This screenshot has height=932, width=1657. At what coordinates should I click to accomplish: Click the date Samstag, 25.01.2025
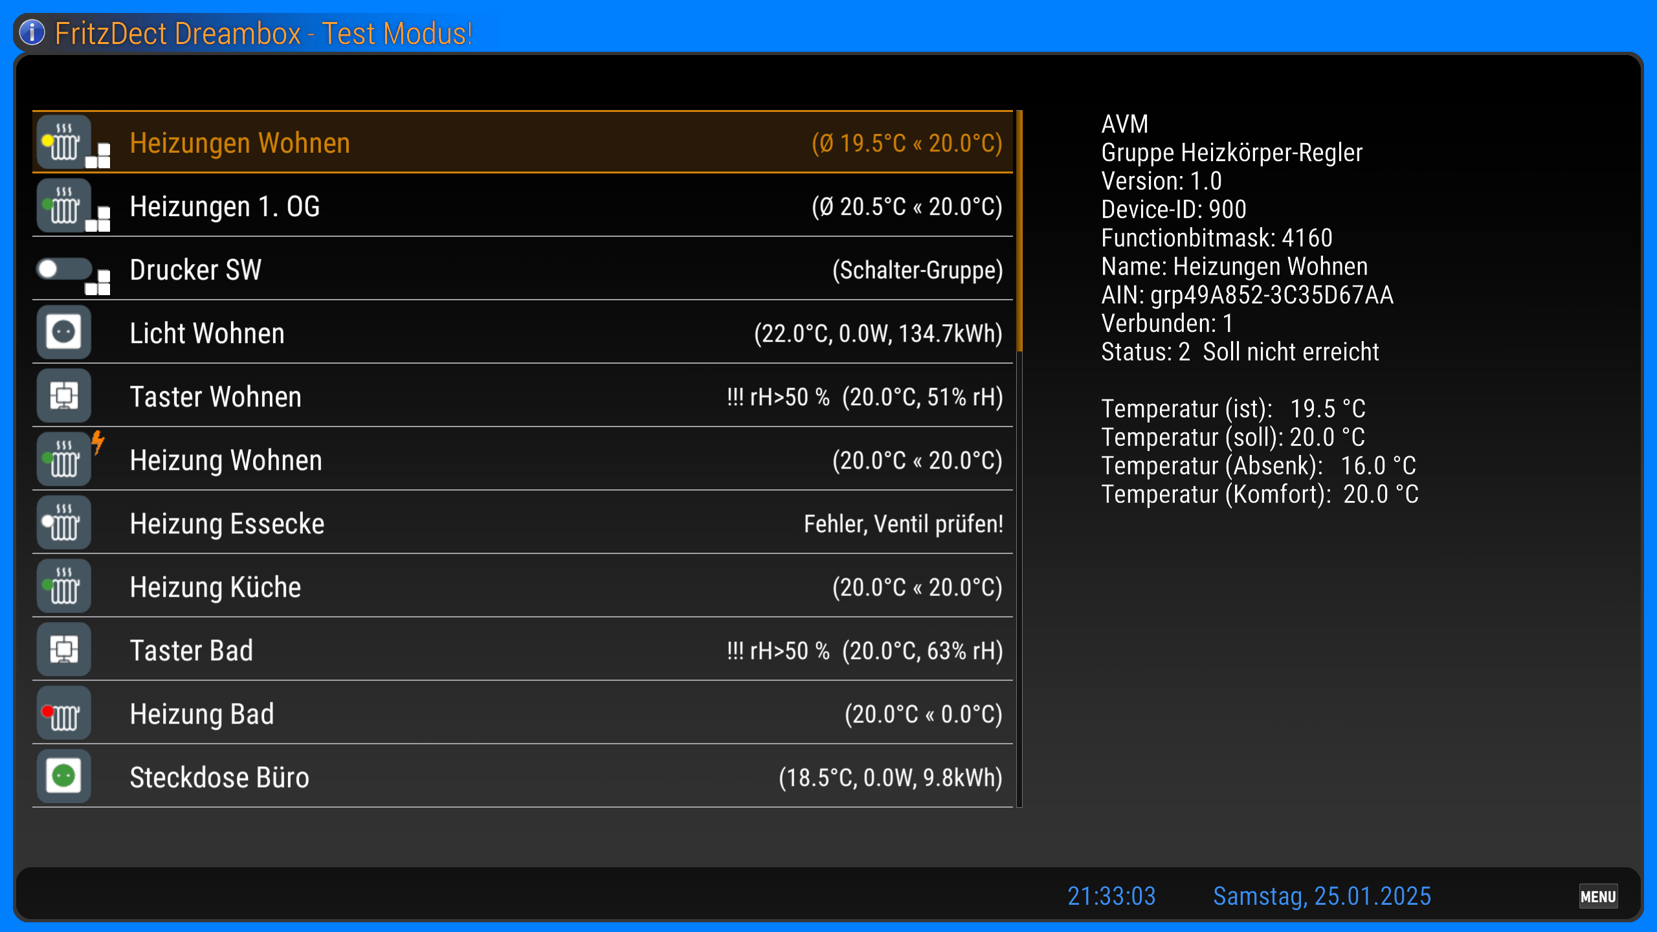(1322, 896)
